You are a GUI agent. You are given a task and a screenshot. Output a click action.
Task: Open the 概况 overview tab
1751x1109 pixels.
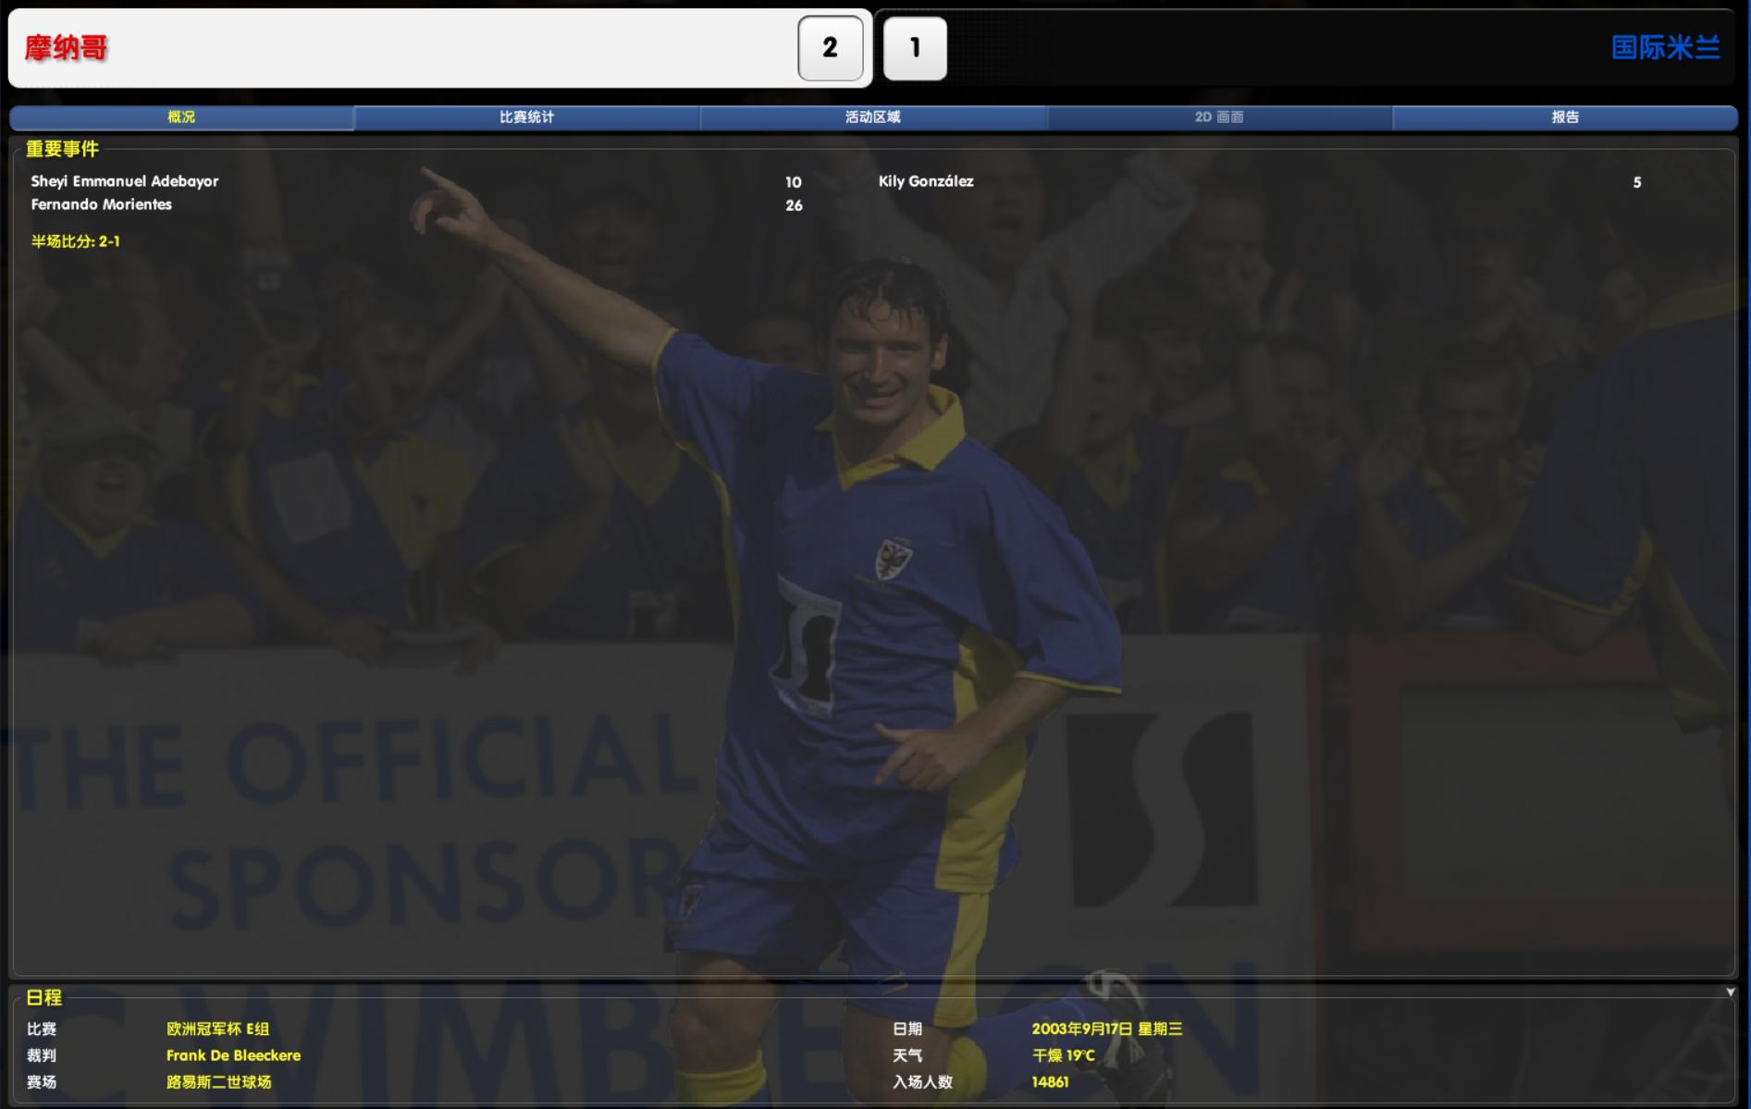(x=181, y=117)
